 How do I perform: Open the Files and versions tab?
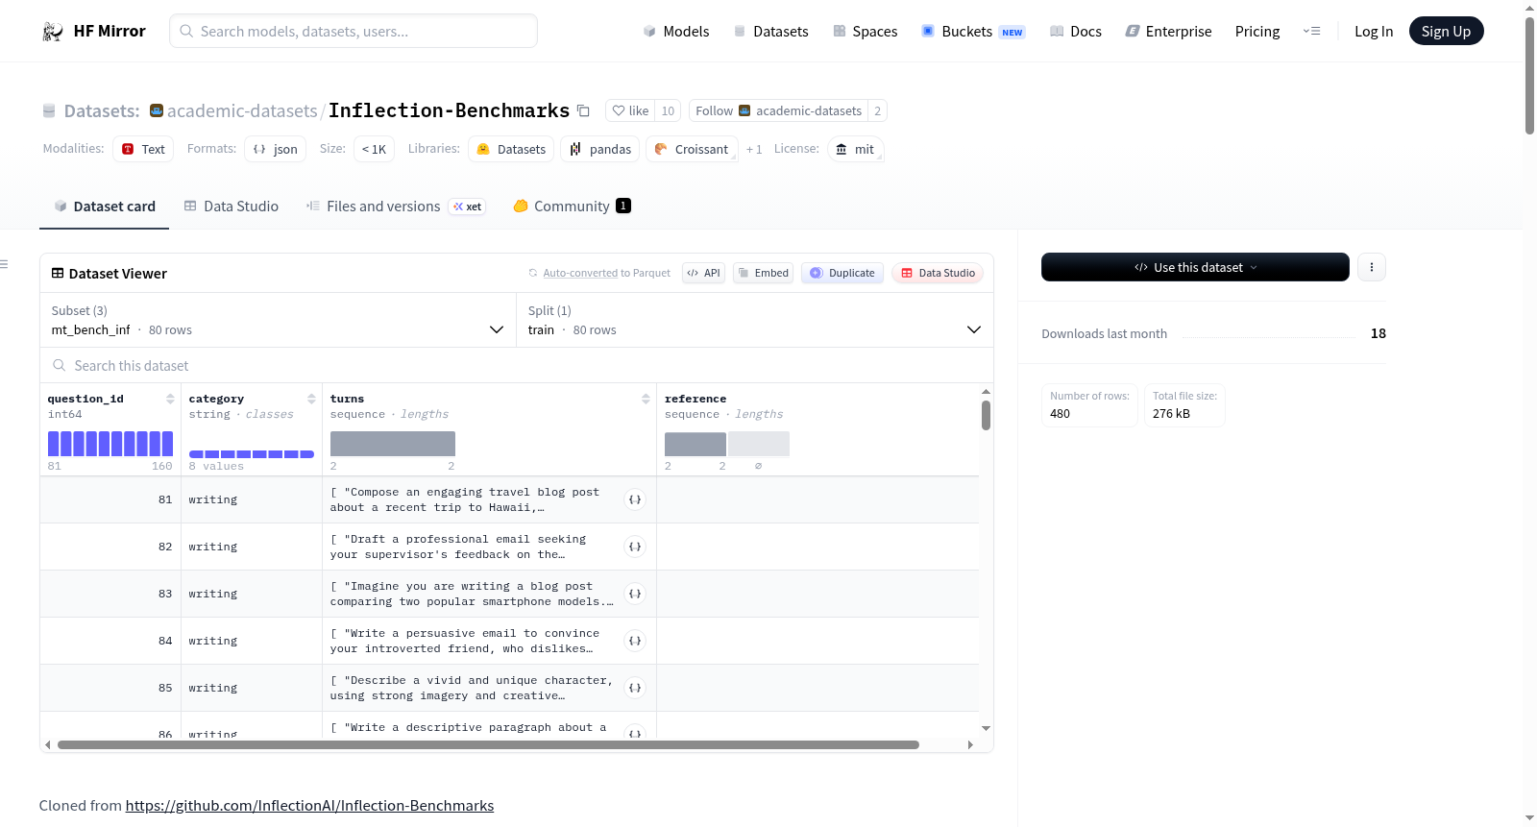click(396, 207)
